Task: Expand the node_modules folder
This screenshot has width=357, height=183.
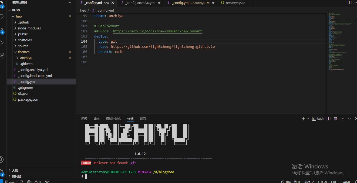Action: 29,28
